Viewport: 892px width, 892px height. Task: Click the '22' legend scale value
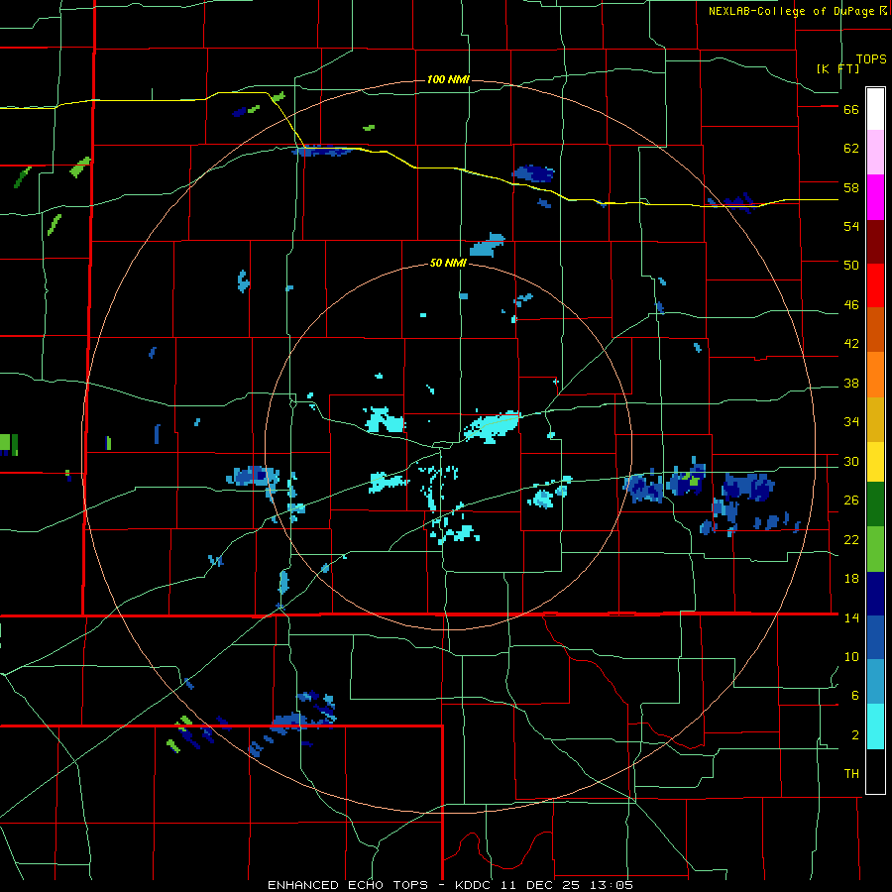point(851,539)
